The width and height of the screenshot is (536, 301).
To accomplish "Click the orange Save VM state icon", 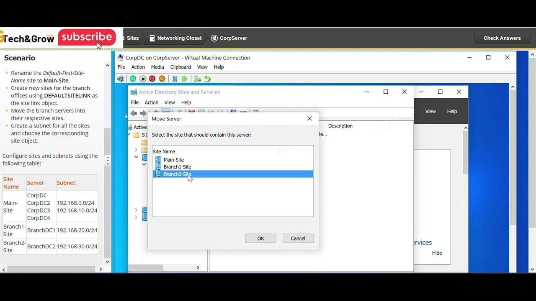I will pos(162,79).
